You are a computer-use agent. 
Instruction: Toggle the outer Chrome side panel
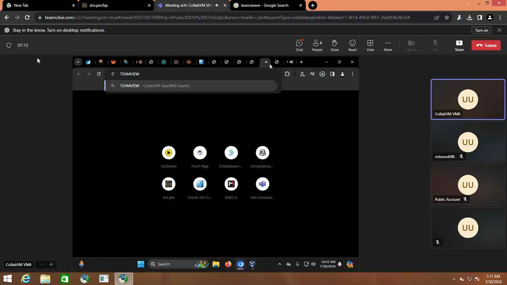pyautogui.click(x=480, y=17)
